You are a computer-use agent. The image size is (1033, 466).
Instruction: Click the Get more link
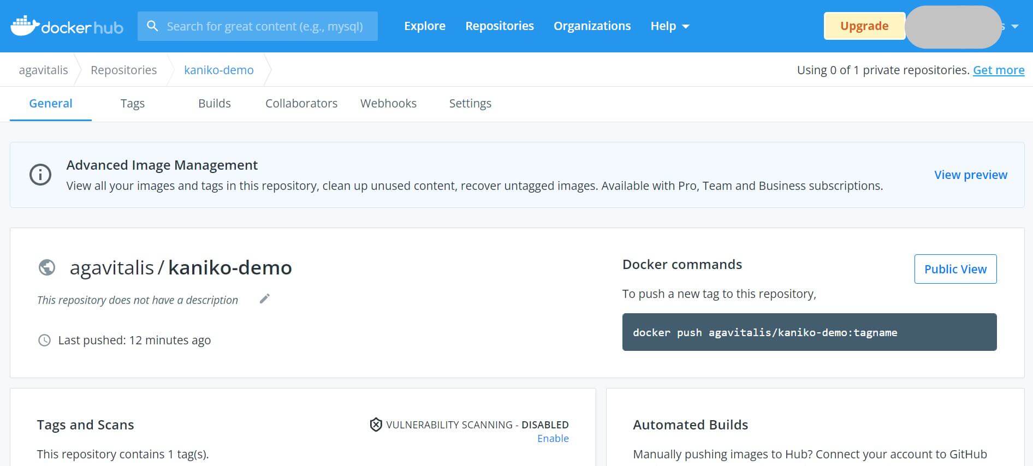(999, 70)
